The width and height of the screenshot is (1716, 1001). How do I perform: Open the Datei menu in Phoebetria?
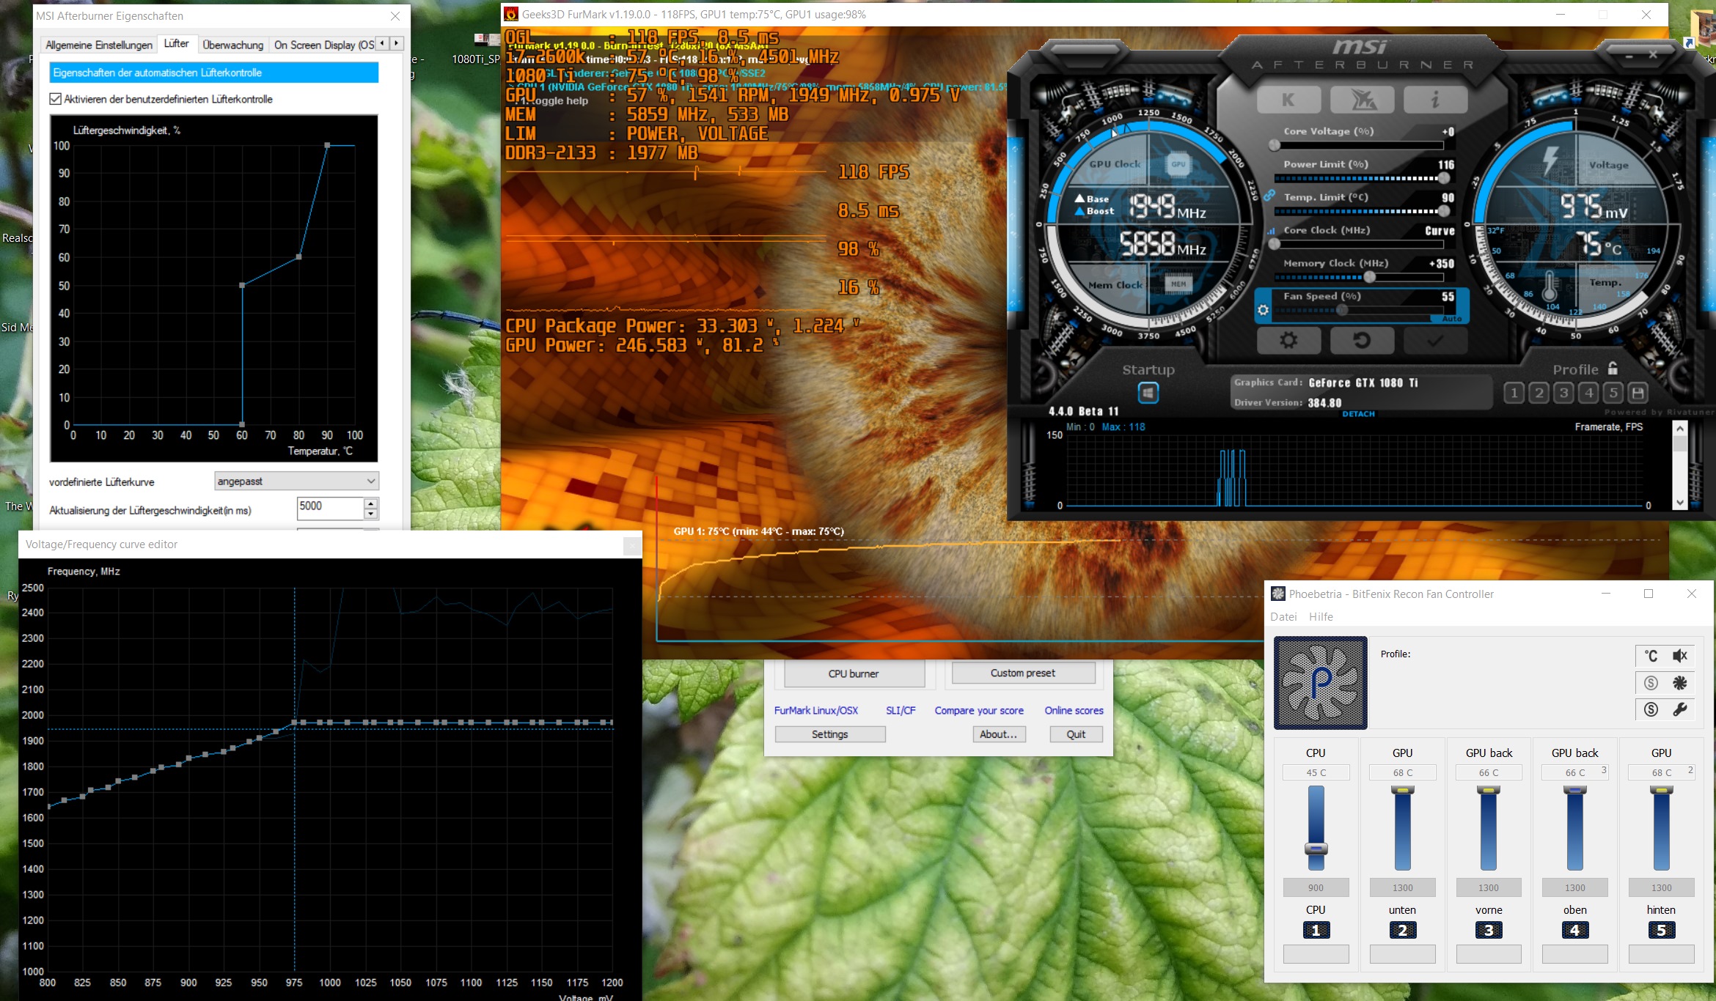tap(1283, 617)
